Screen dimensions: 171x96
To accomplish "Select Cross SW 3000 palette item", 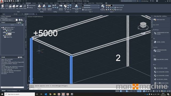I will [x=161, y=59].
